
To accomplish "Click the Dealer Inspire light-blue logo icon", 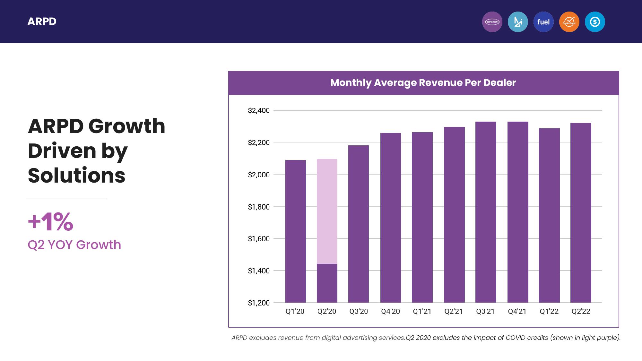I will click(x=518, y=22).
